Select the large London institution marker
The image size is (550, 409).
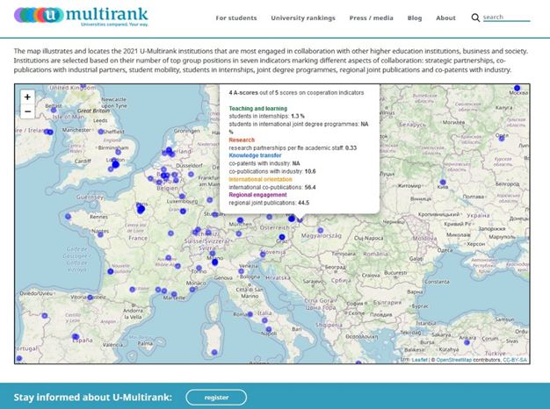(x=115, y=164)
